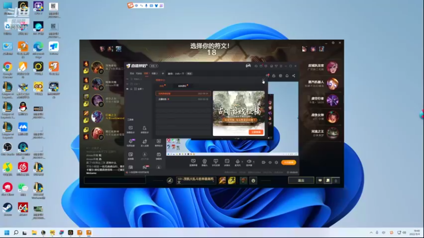Open File Explorer from taskbar

click(x=34, y=233)
